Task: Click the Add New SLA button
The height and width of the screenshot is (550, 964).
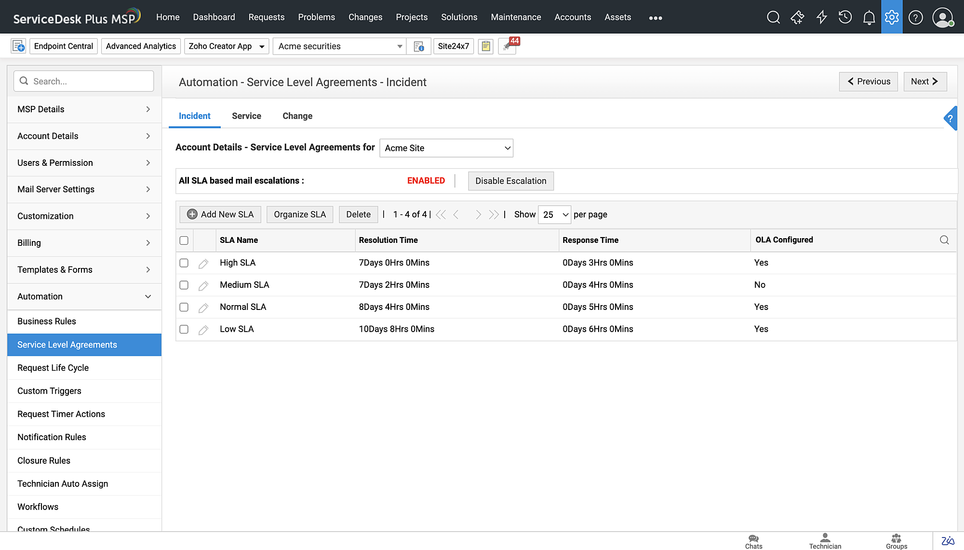Action: 220,215
